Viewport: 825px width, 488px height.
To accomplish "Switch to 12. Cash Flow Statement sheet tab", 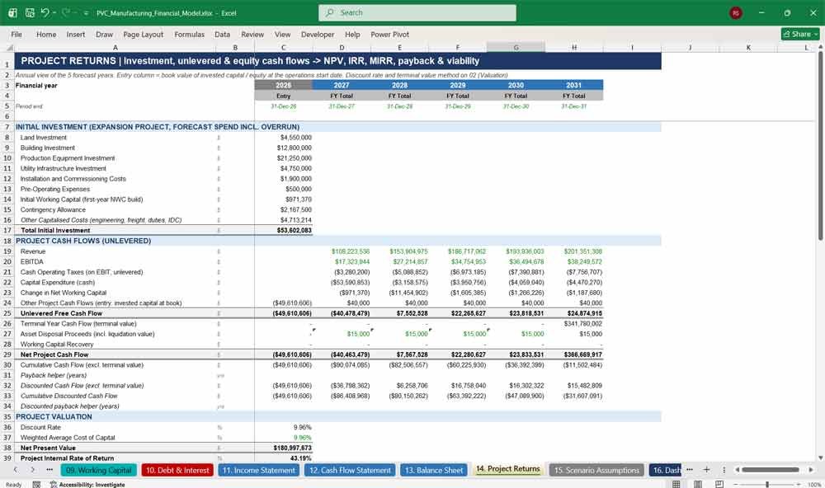I will coord(350,470).
